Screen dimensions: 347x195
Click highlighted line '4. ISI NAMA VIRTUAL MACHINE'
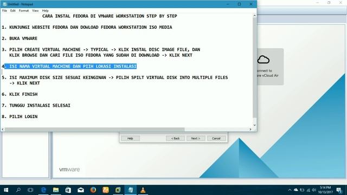pyautogui.click(x=69, y=66)
